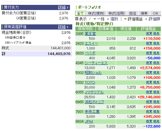Viewport: 162px width, 131px height.
Task: Switch display to 個別
Action: [114, 19]
